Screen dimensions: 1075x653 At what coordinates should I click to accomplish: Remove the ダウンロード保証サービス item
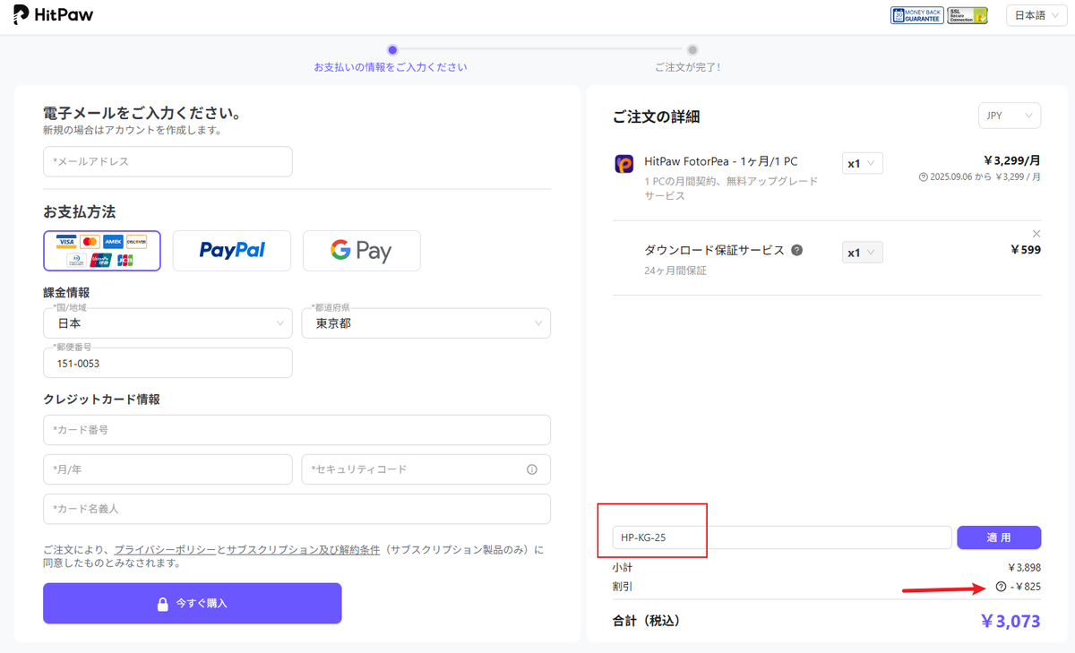(1036, 234)
